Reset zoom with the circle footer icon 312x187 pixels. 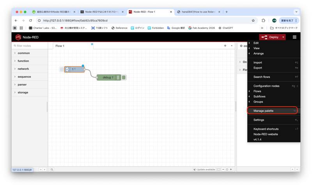click(x=227, y=170)
